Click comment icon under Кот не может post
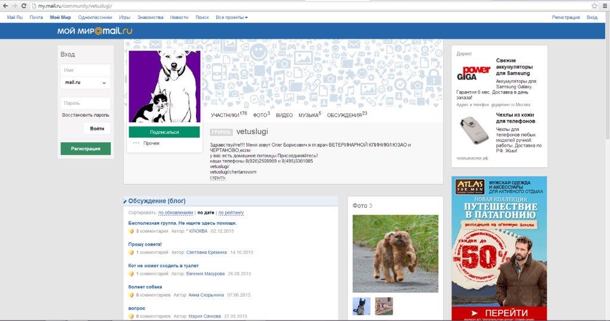 tap(131, 274)
